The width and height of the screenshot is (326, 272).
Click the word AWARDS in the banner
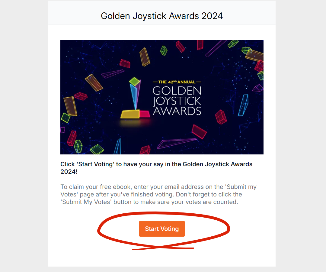[177, 111]
